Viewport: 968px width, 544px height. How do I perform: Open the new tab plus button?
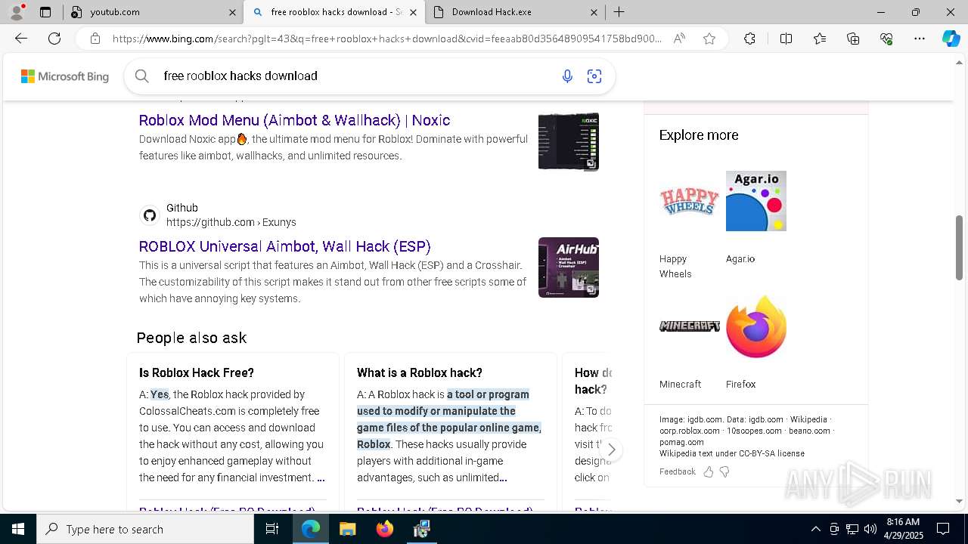click(619, 12)
